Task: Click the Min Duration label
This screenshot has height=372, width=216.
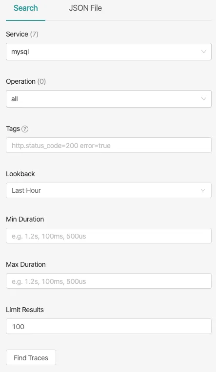Action: tap(25, 219)
